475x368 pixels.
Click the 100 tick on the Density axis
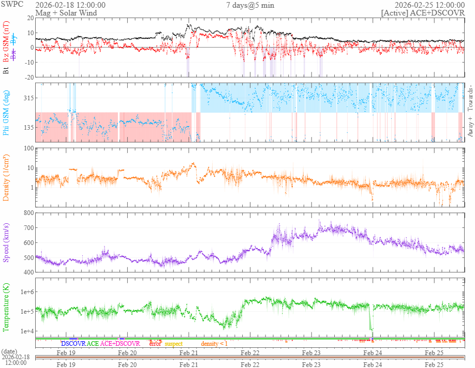pyautogui.click(x=29, y=148)
